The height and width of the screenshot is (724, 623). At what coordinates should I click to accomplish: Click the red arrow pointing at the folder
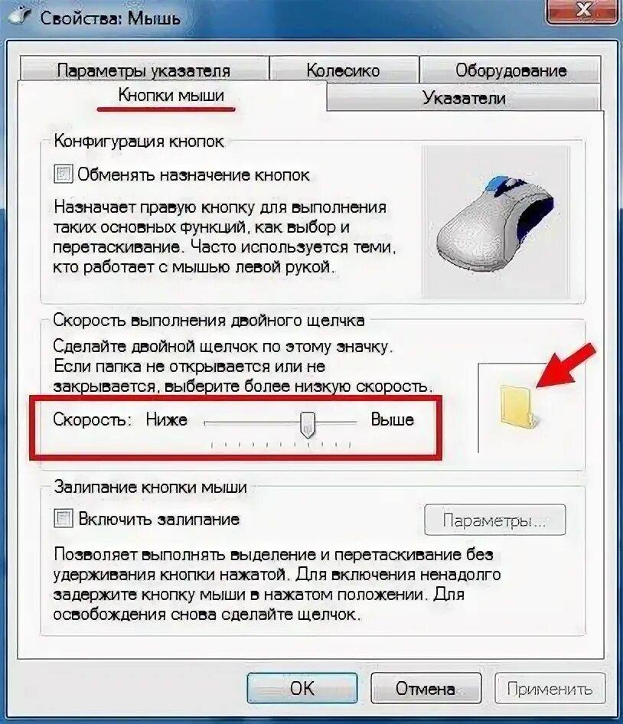coord(564,365)
